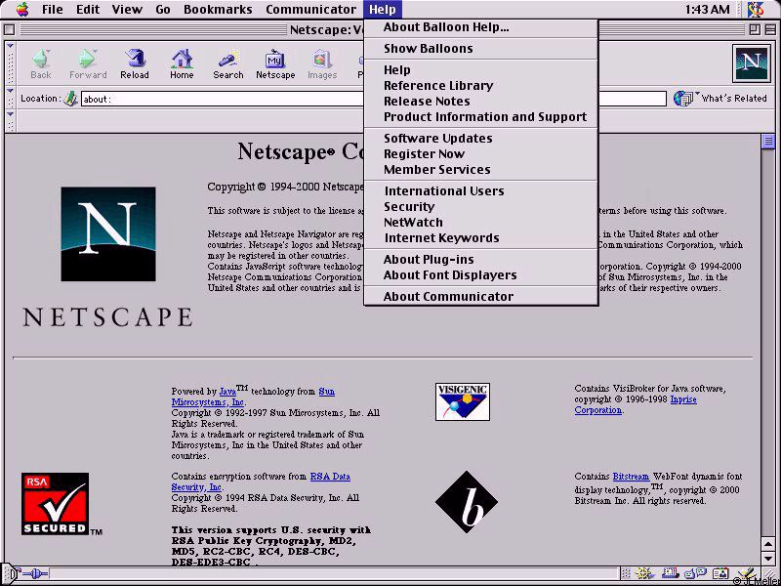The width and height of the screenshot is (781, 586).
Task: Click the My Netscape toolbar icon
Action: (x=275, y=60)
